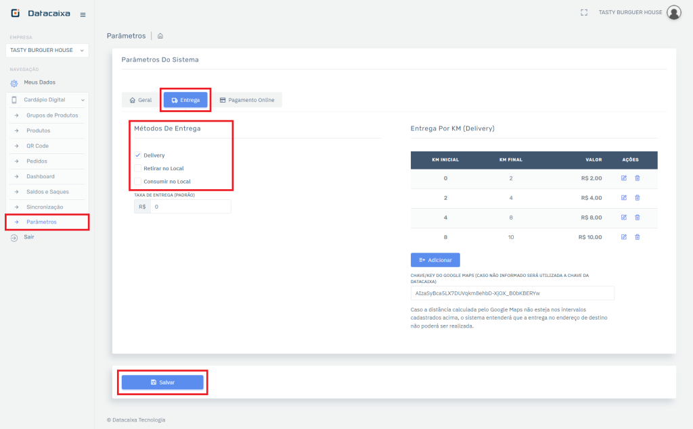Delete the 2 to 4 km delivery row
Image resolution: width=693 pixels, height=429 pixels.
coord(638,197)
